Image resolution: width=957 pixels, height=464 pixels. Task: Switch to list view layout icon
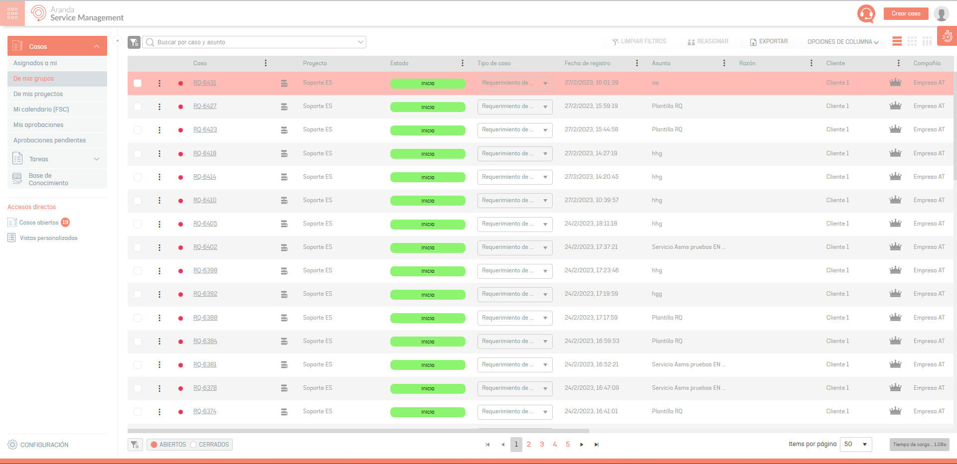coord(897,41)
